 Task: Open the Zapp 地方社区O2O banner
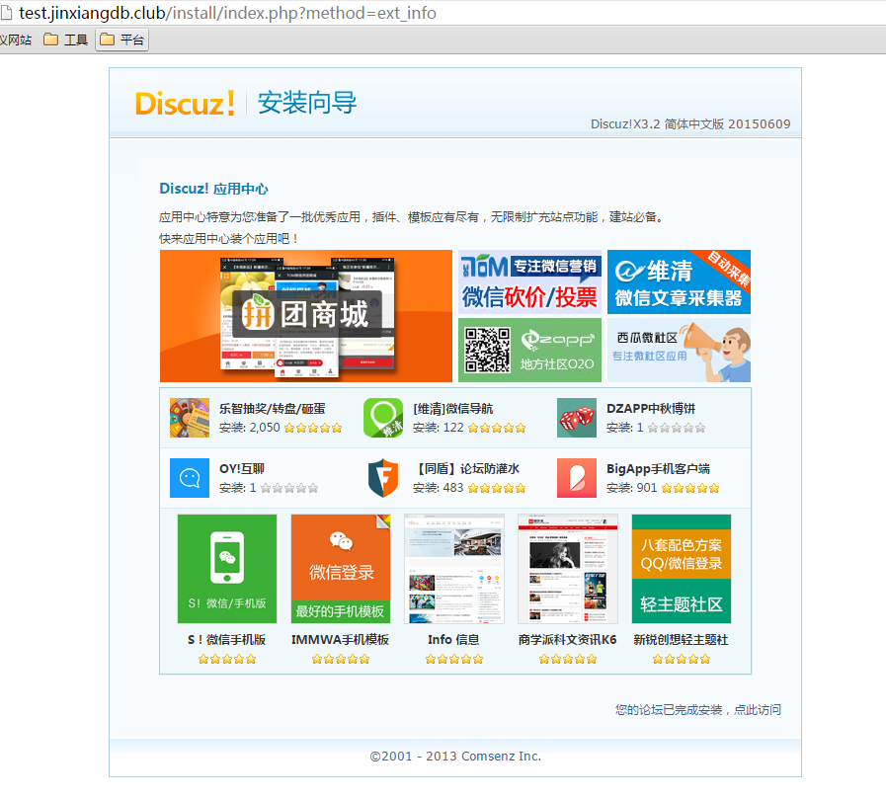click(x=529, y=350)
